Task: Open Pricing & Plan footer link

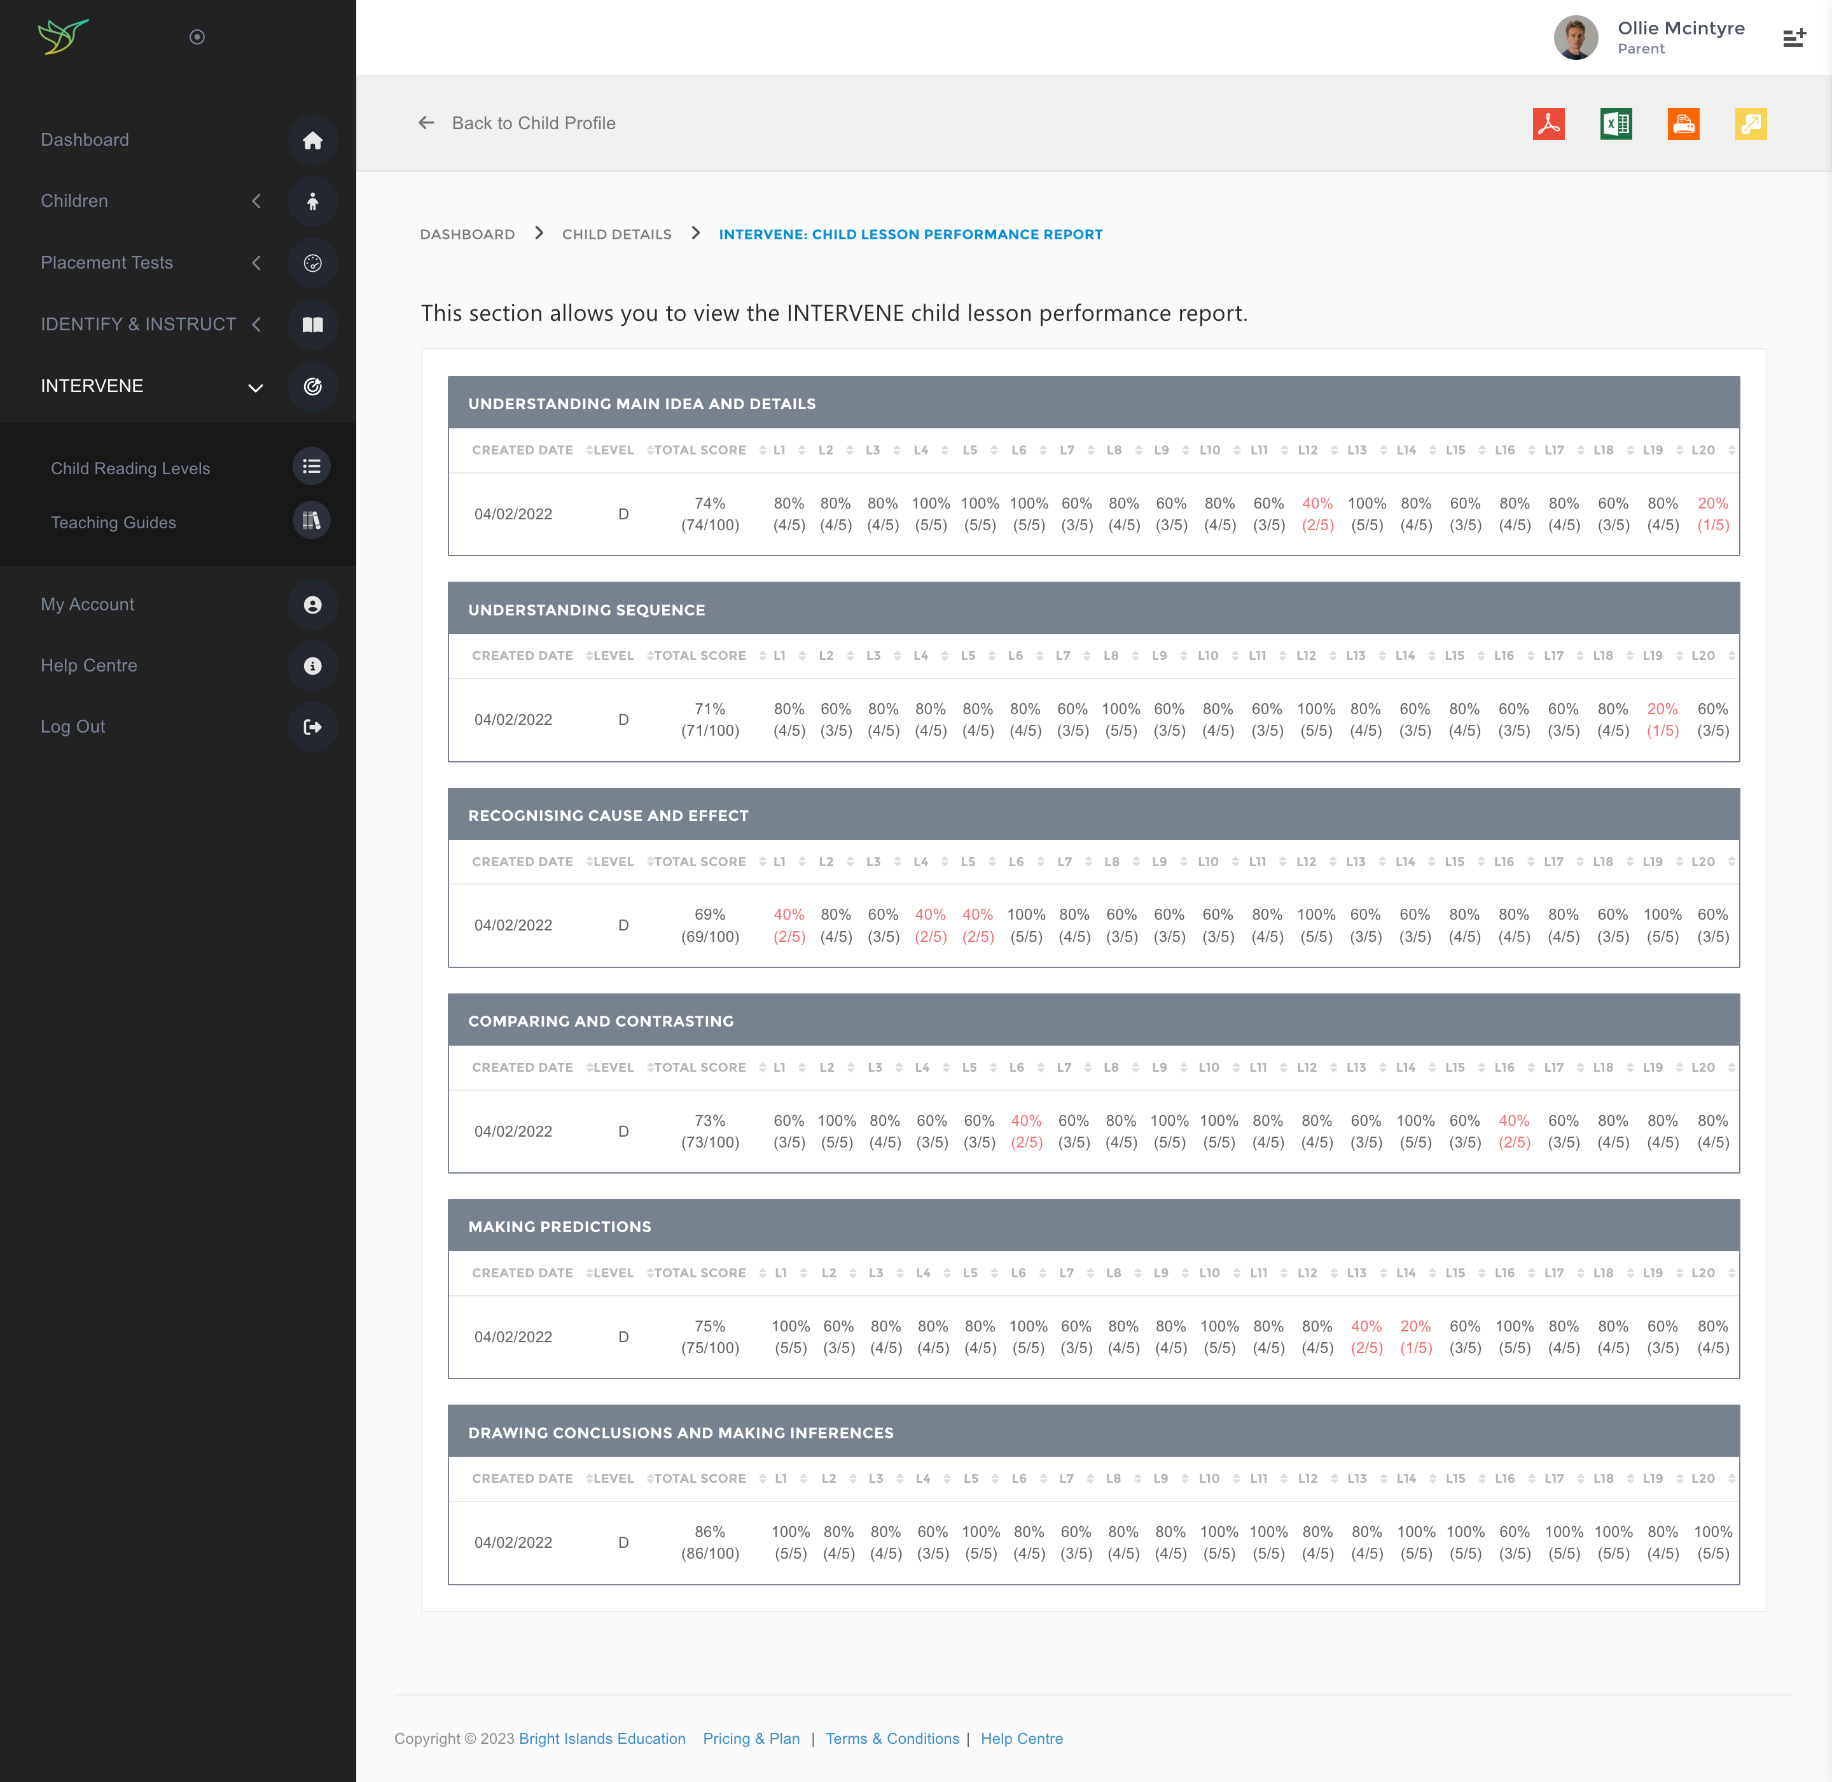Action: [x=751, y=1738]
